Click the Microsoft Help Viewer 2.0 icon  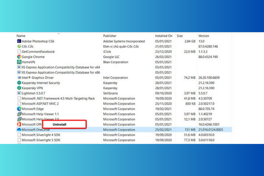click(19, 119)
